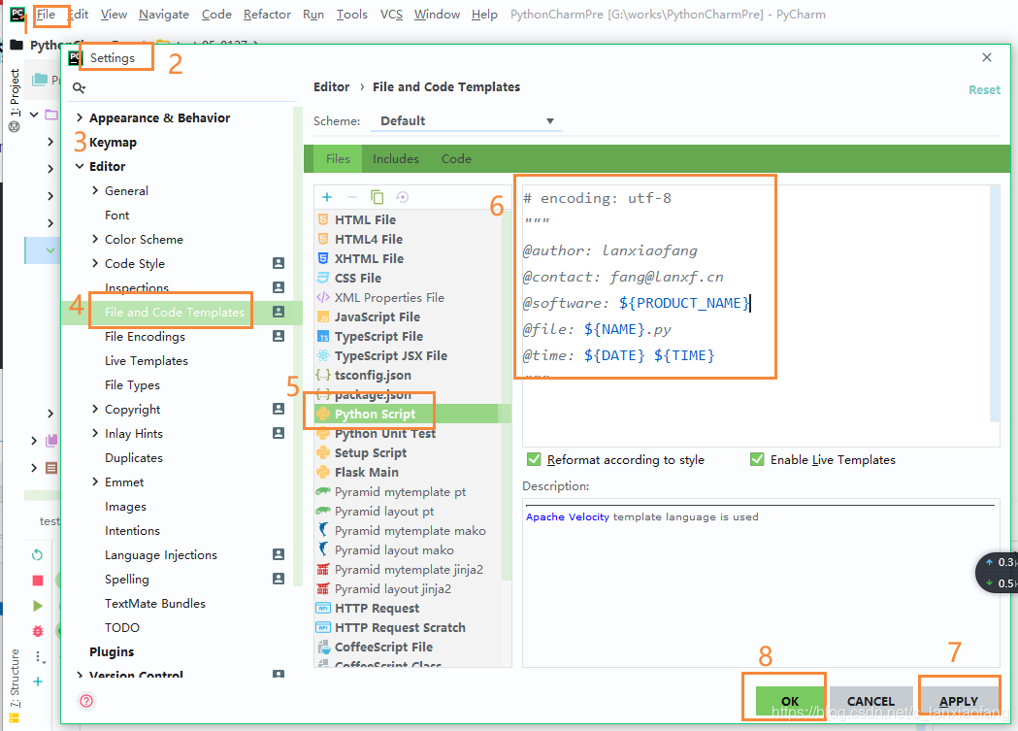Viewport: 1018px width, 731px height.
Task: Switch to the Files tab
Action: coord(338,158)
